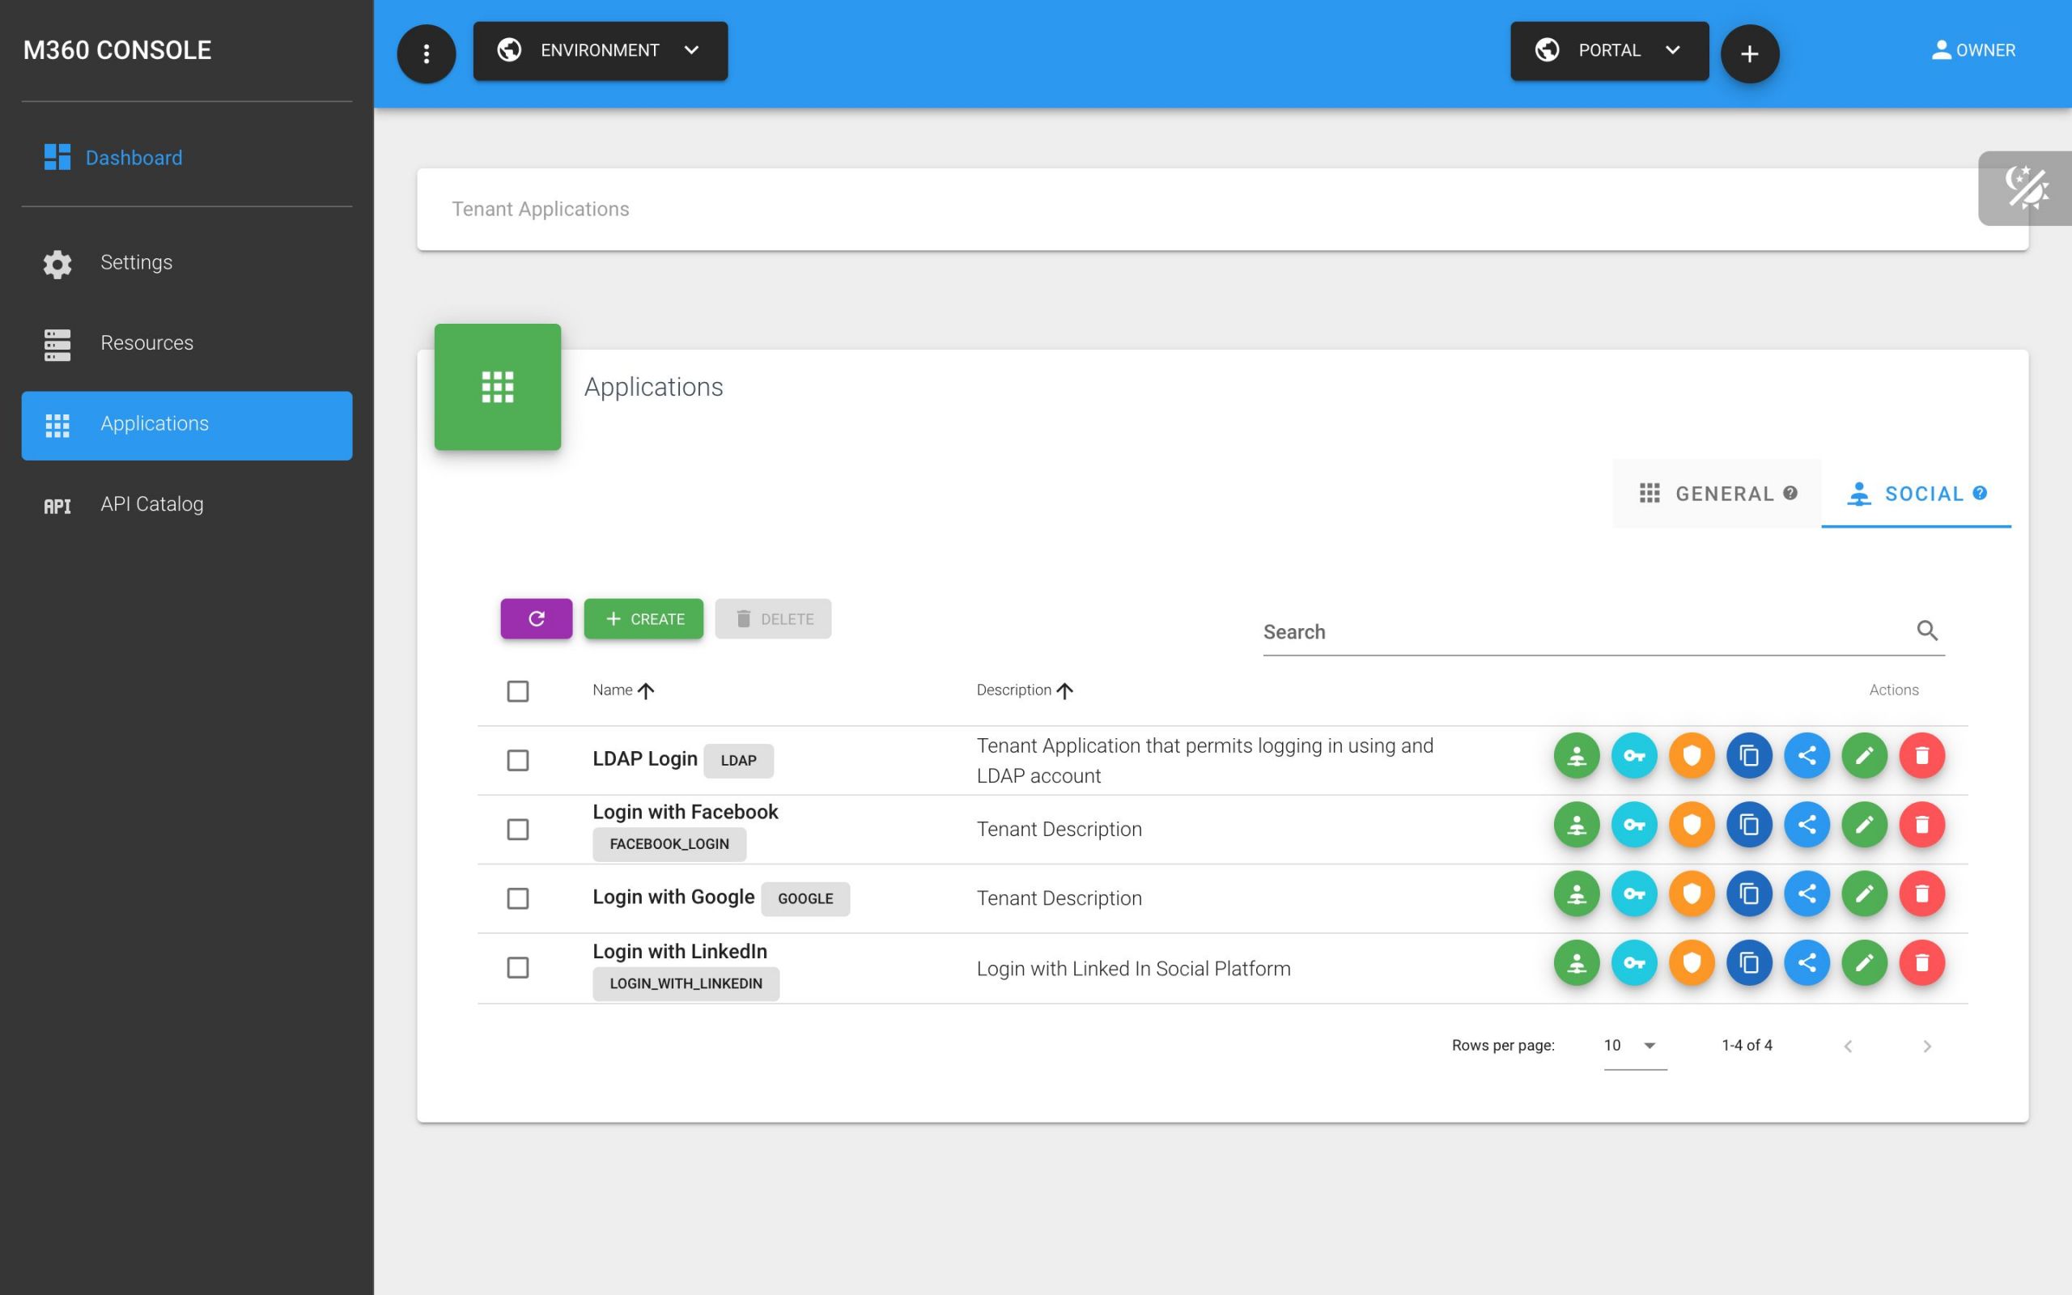The image size is (2072, 1295).
Task: Expand the PORTAL dropdown
Action: coord(1609,50)
